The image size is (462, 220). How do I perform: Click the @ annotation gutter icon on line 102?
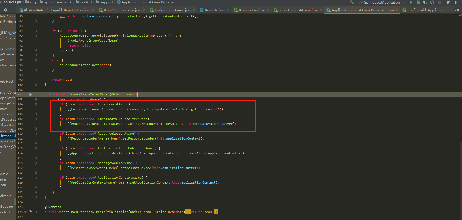(30, 94)
